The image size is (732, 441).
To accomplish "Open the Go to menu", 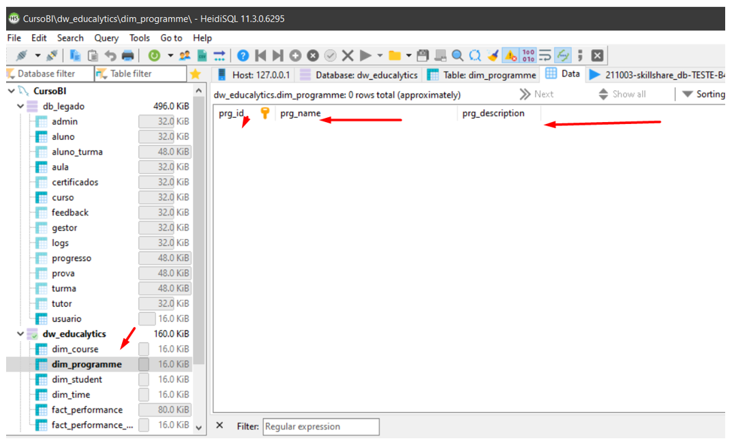I will (171, 38).
